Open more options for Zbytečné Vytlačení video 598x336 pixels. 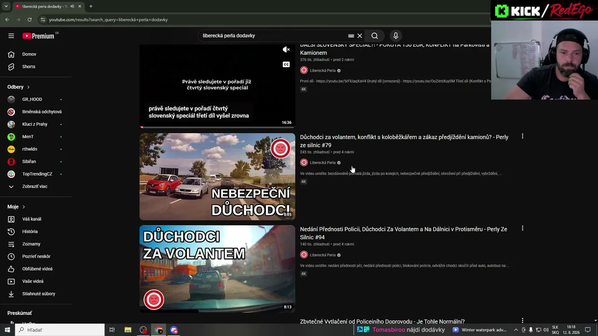pyautogui.click(x=522, y=321)
